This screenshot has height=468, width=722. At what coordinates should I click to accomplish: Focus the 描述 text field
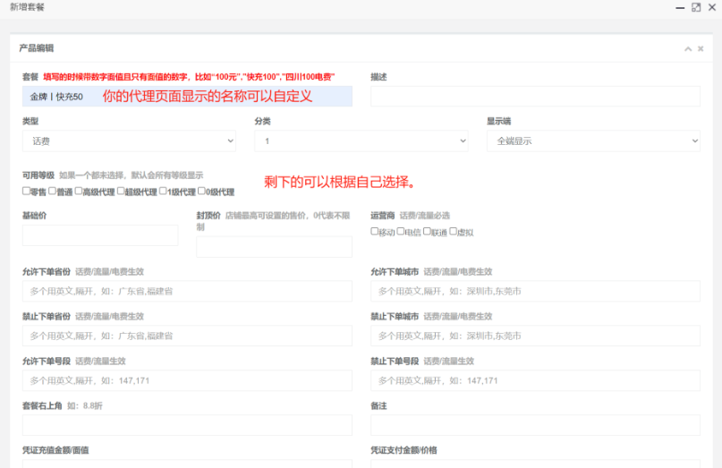[535, 96]
